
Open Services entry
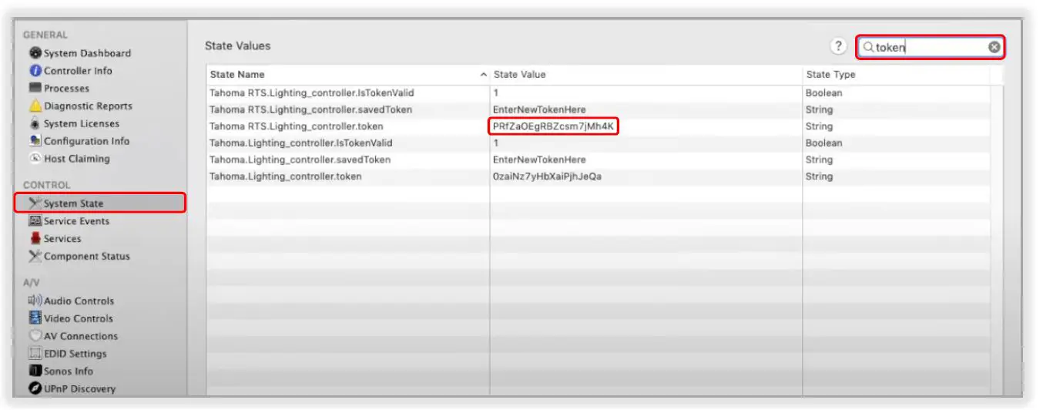point(62,239)
